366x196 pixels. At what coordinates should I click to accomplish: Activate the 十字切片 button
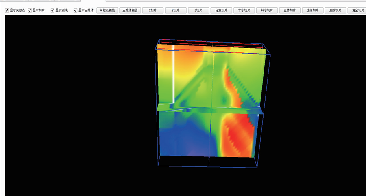coord(244,10)
